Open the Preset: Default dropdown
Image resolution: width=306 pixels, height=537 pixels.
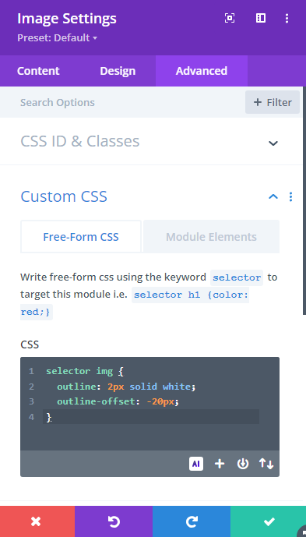57,37
